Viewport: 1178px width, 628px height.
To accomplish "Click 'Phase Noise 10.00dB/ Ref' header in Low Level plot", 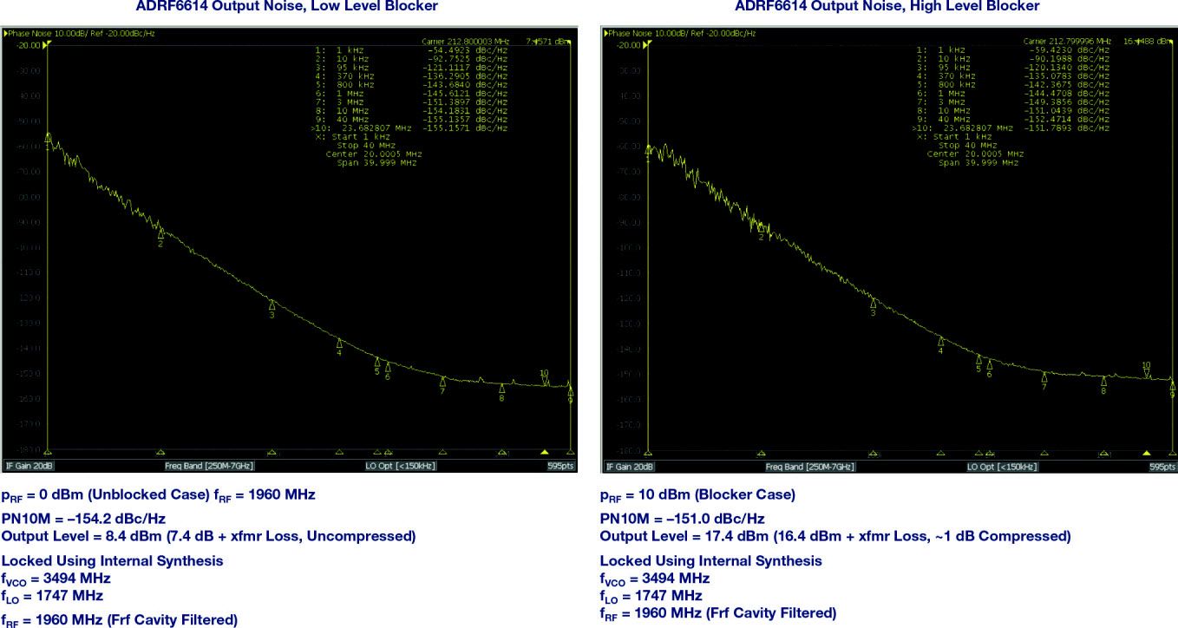I will pyautogui.click(x=80, y=33).
